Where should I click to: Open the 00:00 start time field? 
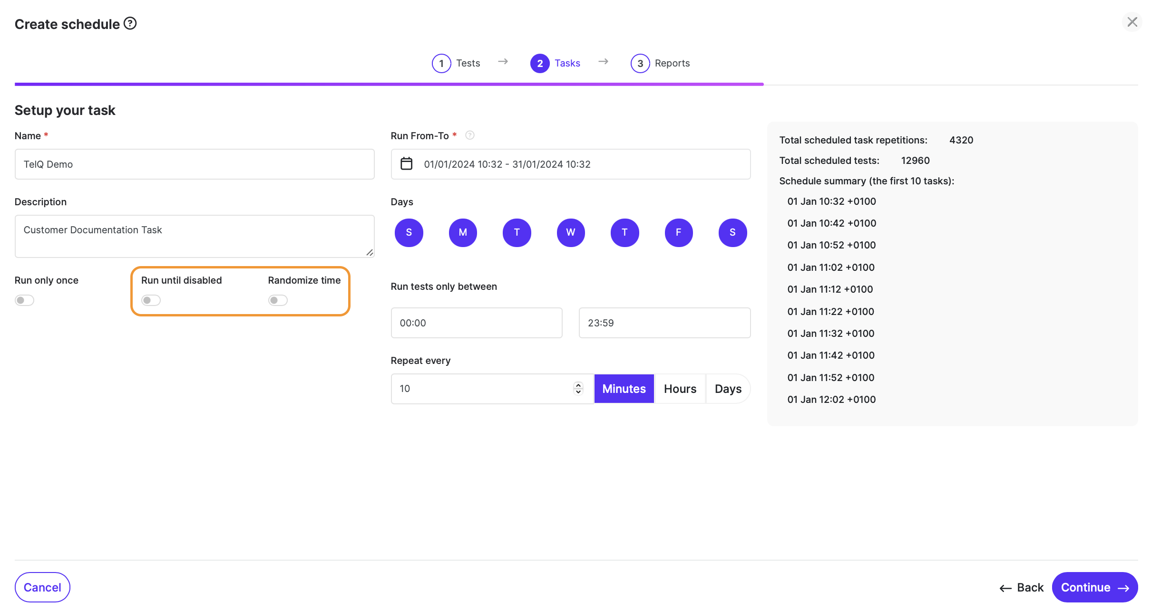coord(476,323)
